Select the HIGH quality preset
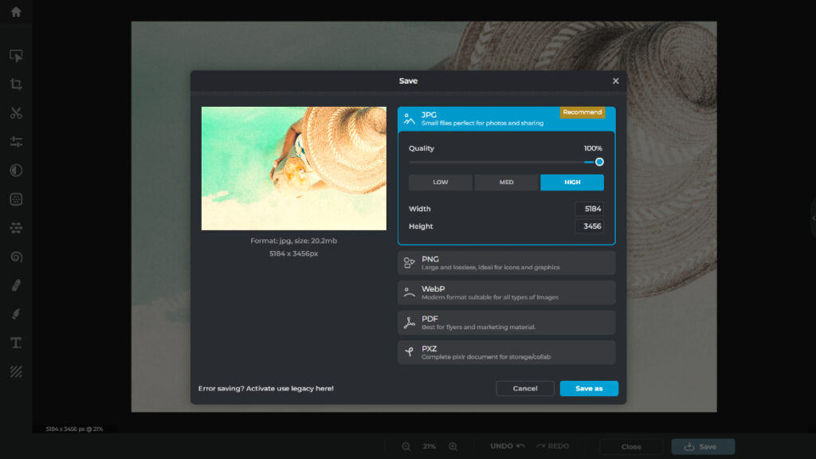 pyautogui.click(x=571, y=182)
